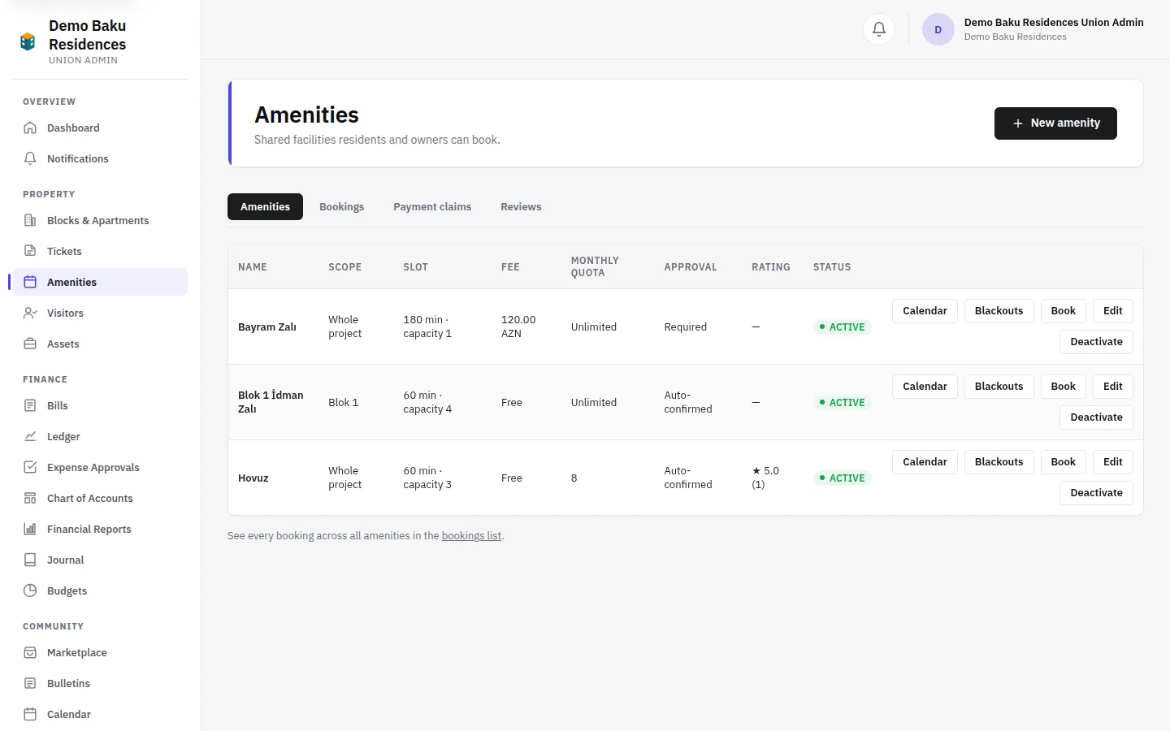Click the Chart of Accounts icon

tap(30, 498)
